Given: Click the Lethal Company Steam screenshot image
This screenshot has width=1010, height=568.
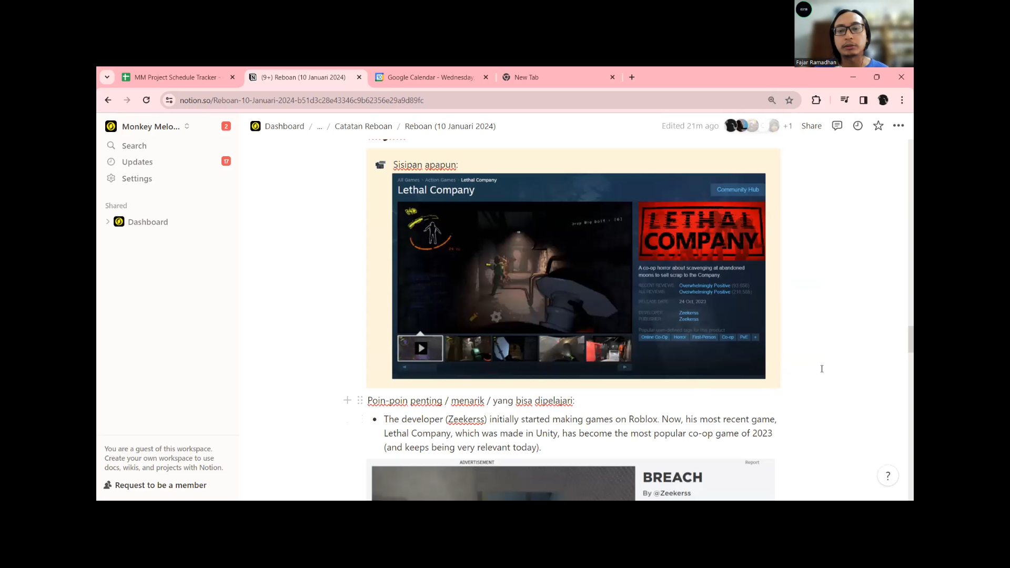Looking at the screenshot, I should point(579,276).
